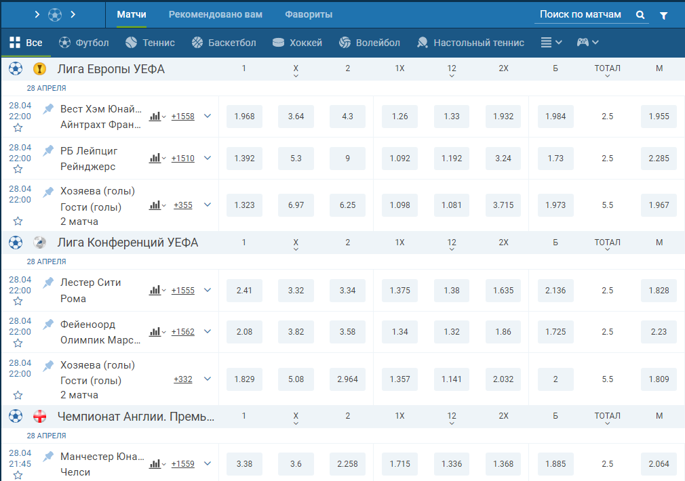The width and height of the screenshot is (685, 481).
Task: Select the Хоккей sport filter
Action: (x=297, y=42)
